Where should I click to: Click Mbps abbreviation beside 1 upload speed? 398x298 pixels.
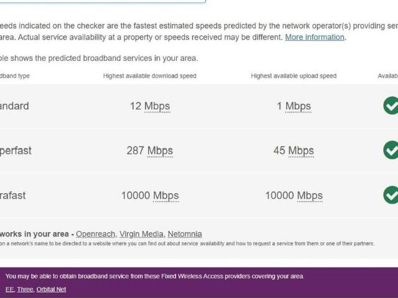[x=298, y=106]
